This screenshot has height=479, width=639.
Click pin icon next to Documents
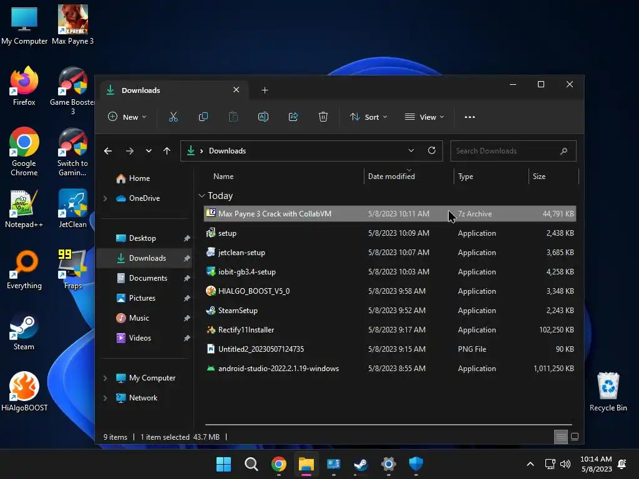tap(187, 278)
